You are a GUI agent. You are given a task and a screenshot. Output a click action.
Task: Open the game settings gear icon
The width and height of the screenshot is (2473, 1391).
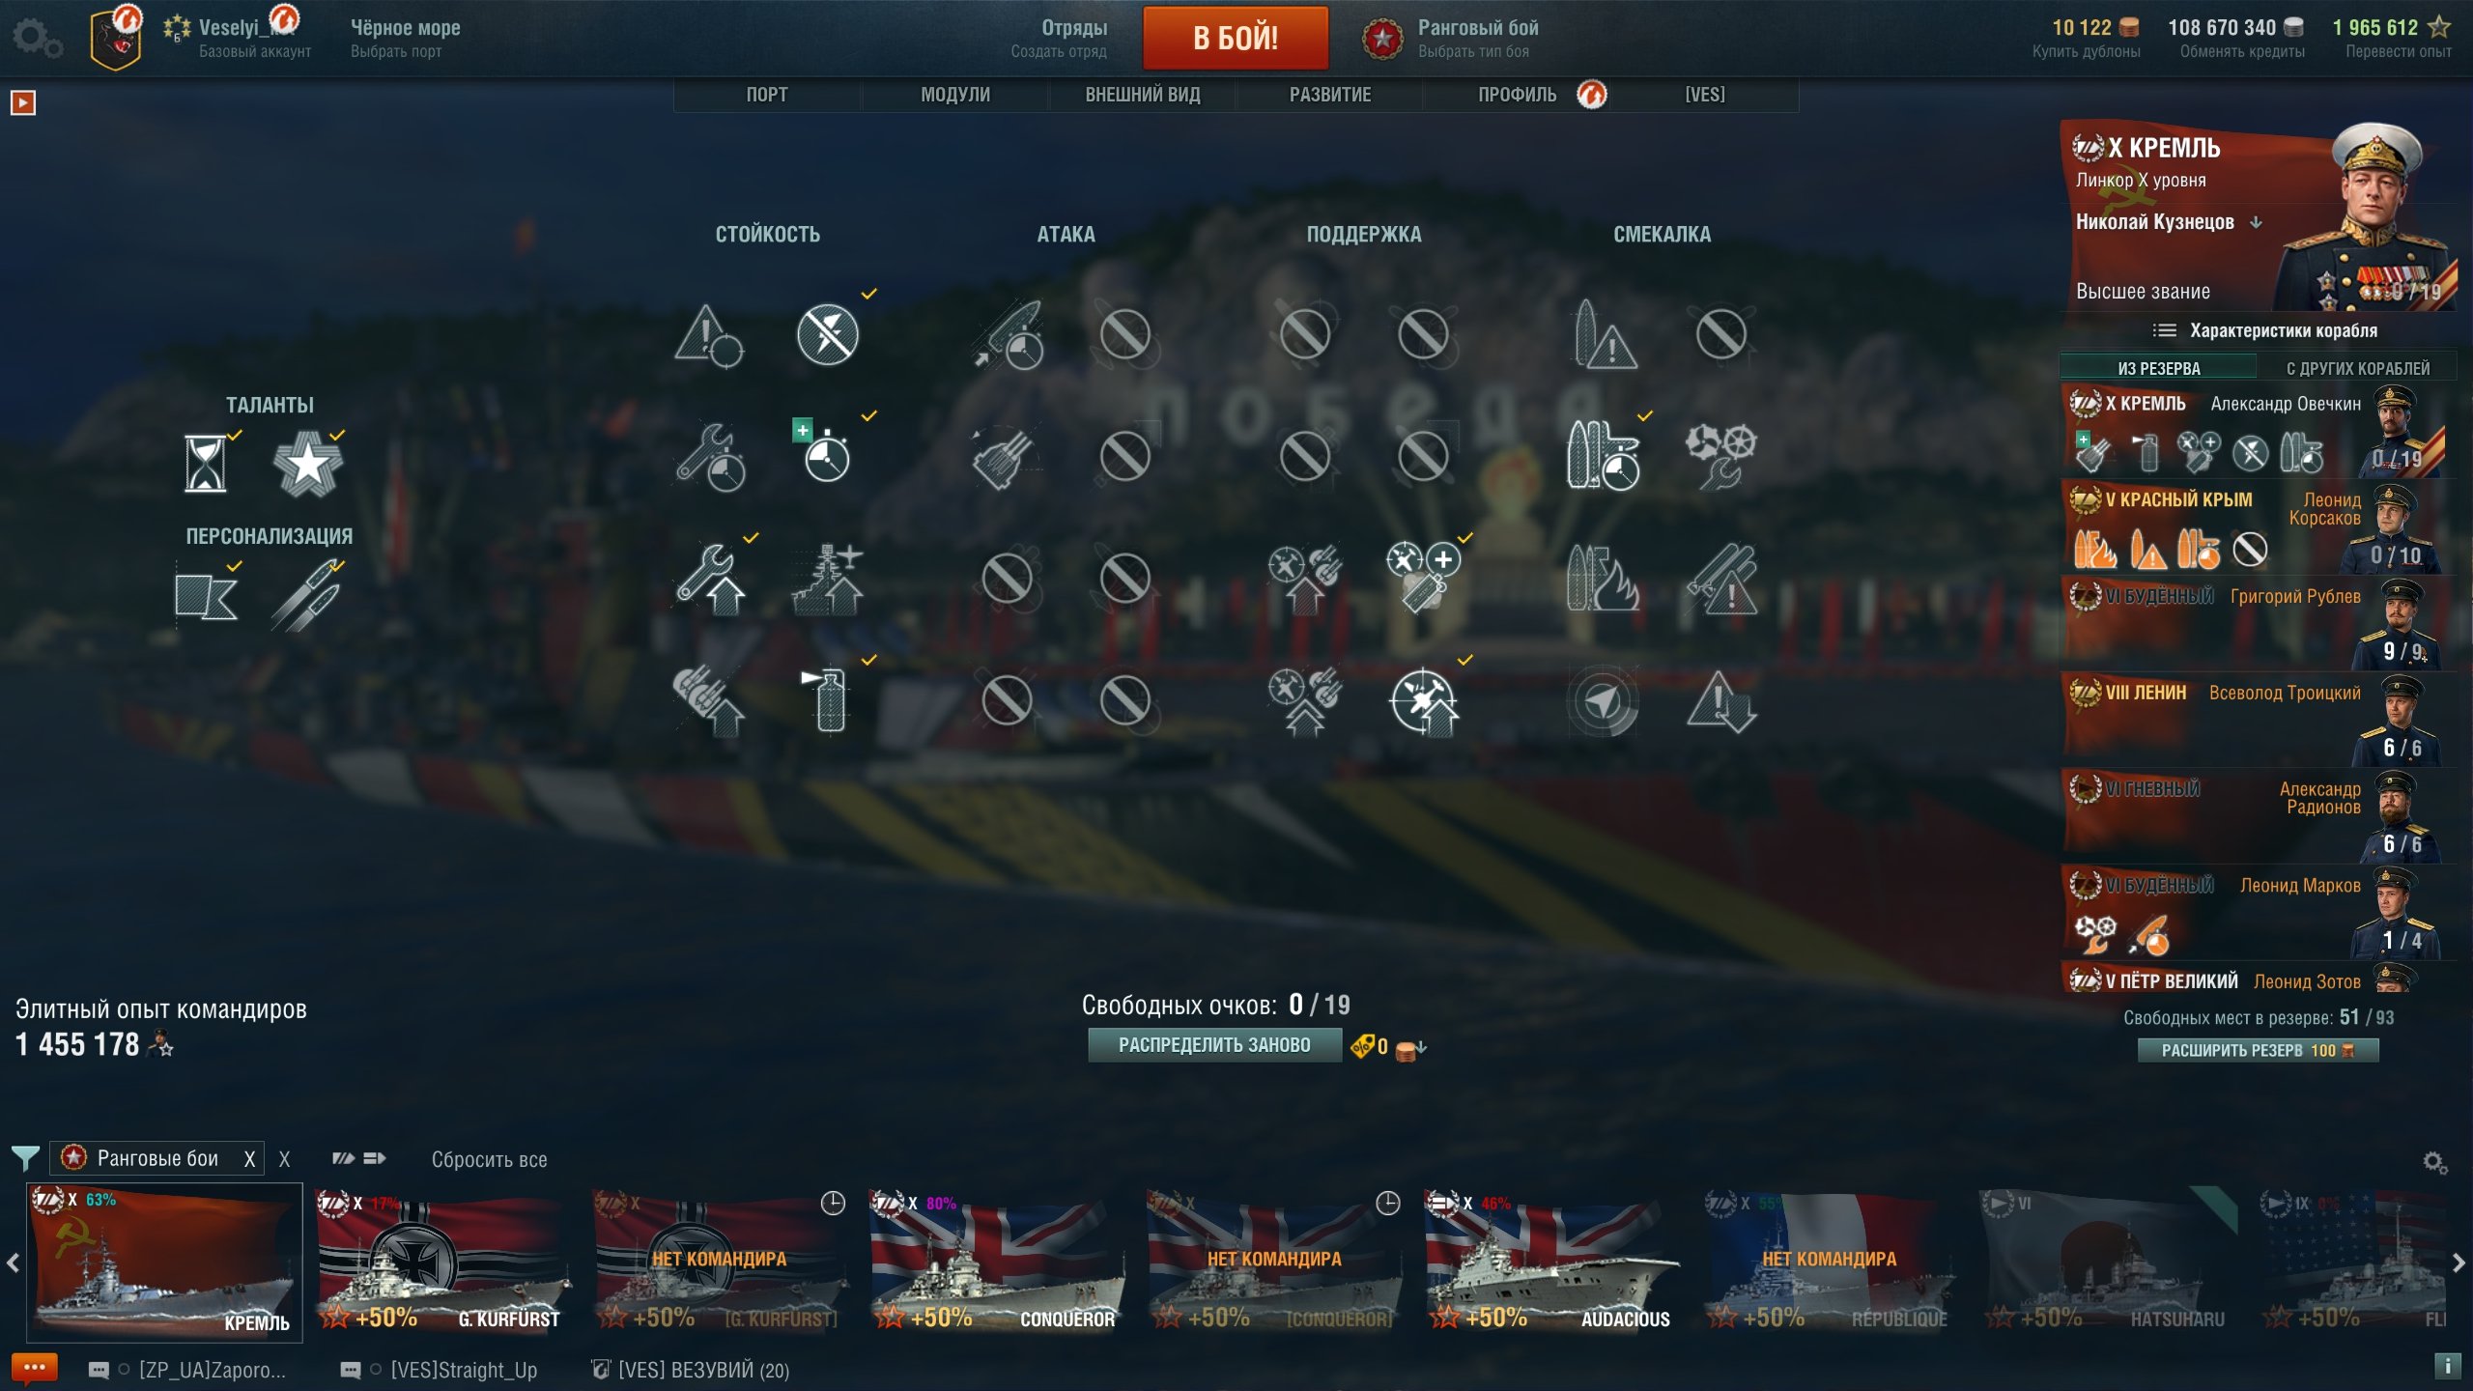pos(37,39)
